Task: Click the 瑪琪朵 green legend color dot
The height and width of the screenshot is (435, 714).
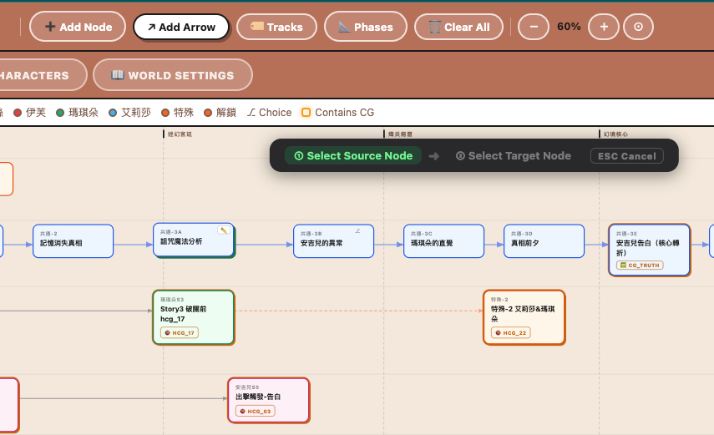Action: 61,113
